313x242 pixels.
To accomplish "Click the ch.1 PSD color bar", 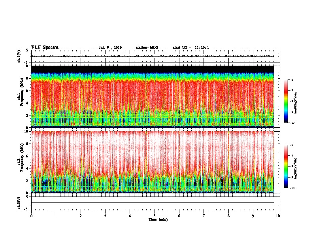I will click(286, 101).
